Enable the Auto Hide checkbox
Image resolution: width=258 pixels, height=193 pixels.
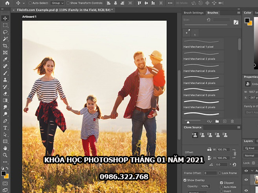[x=221, y=187]
